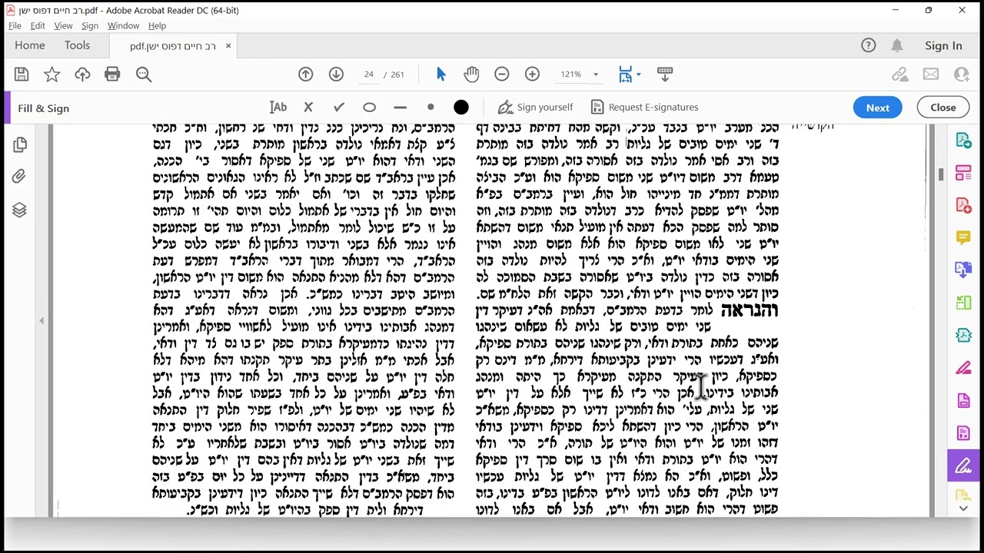Expand more tools chevron in right pane

pyautogui.click(x=964, y=508)
